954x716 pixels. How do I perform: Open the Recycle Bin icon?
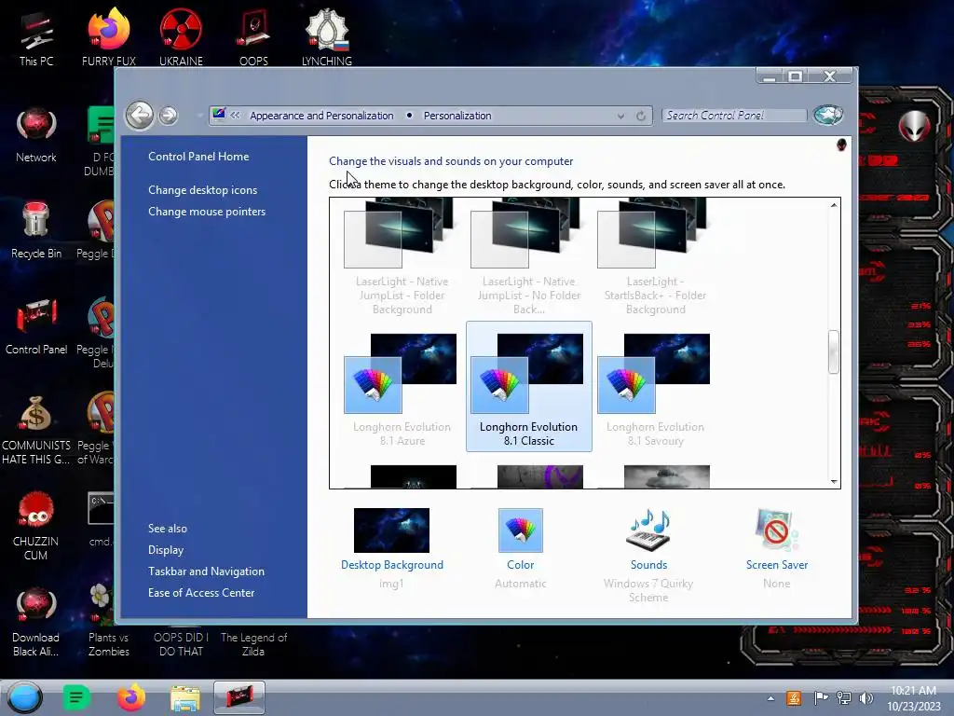(x=36, y=231)
